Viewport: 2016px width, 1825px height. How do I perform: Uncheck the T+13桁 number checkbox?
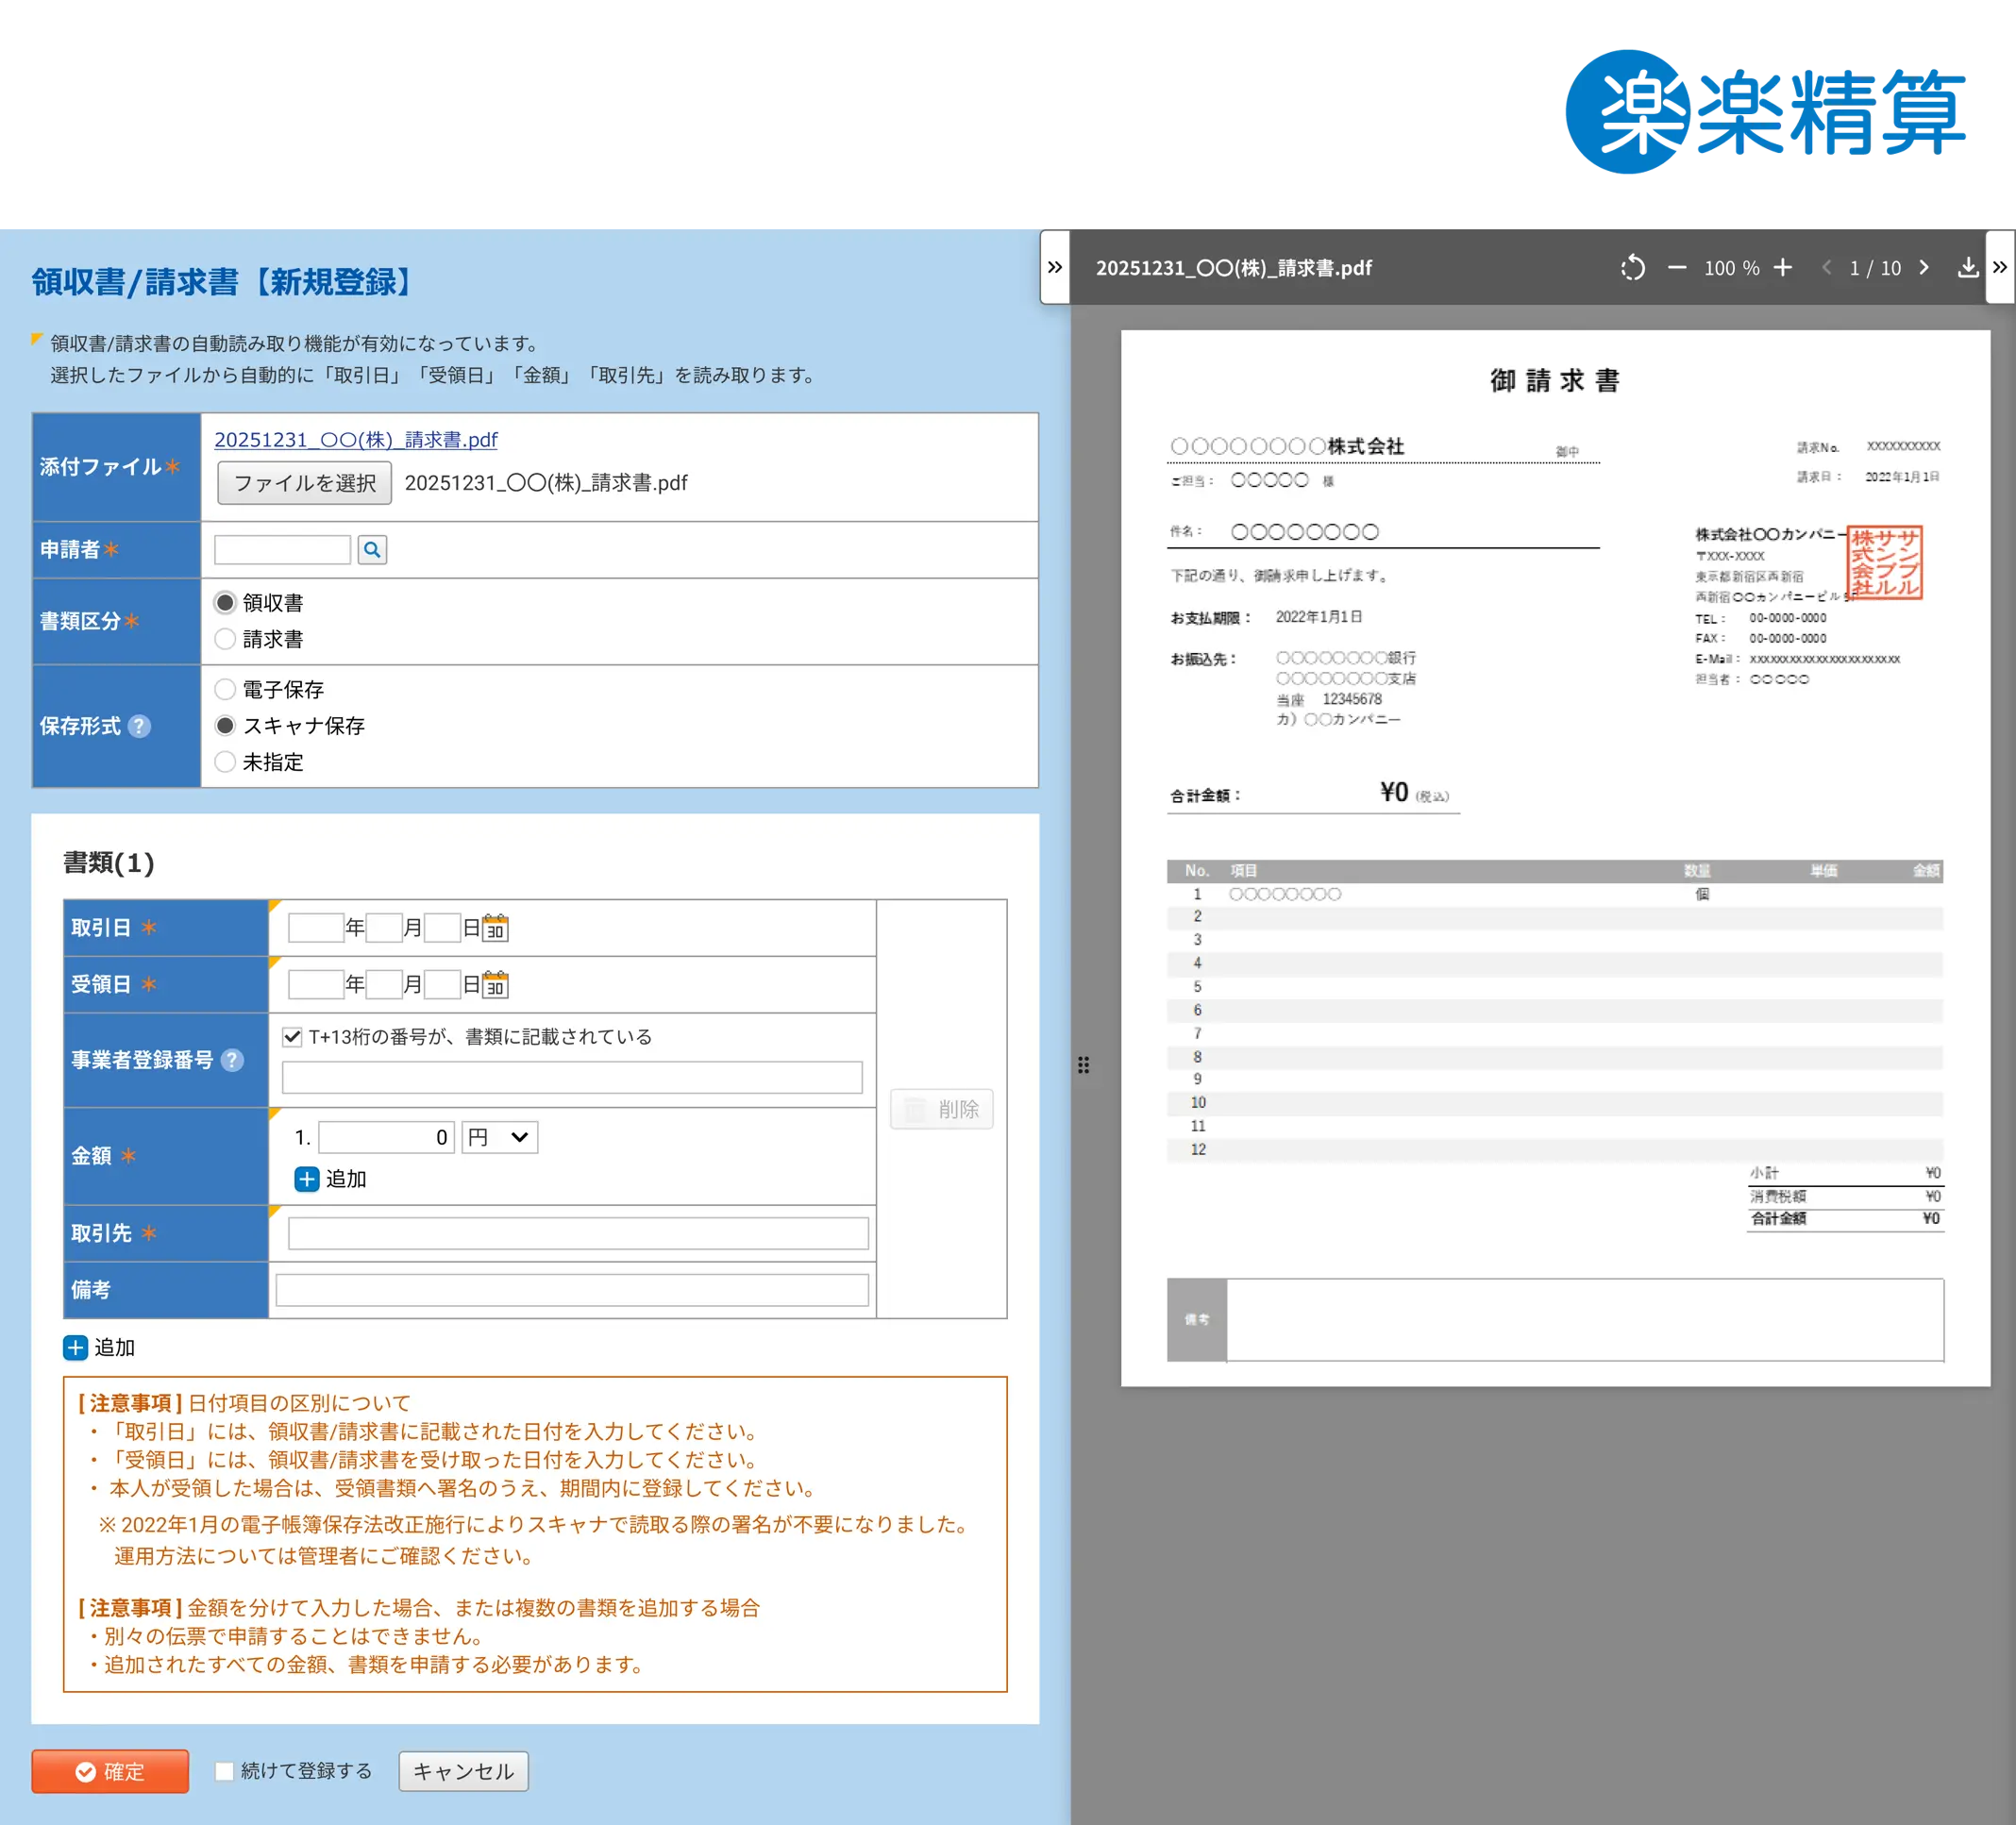(x=292, y=1037)
